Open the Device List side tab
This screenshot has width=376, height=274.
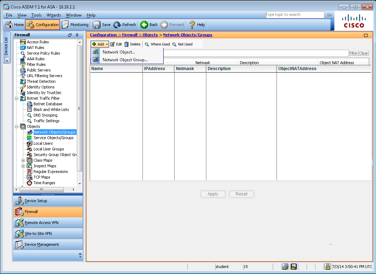[6, 48]
